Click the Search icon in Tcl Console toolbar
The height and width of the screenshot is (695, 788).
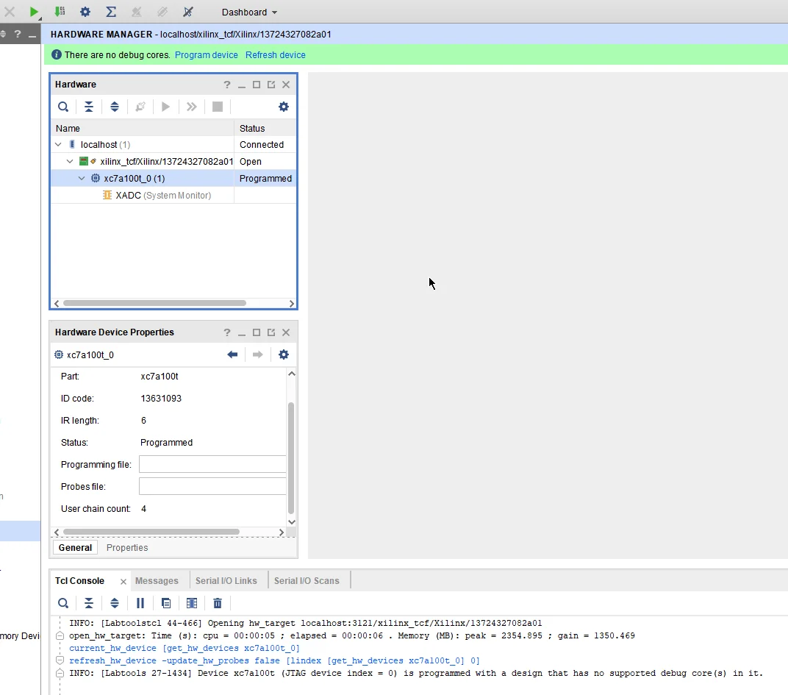tap(62, 603)
